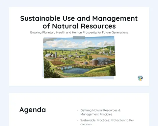158x126 pixels.
Task: Click the parrot logo icon on first slide
Action: [x=140, y=78]
